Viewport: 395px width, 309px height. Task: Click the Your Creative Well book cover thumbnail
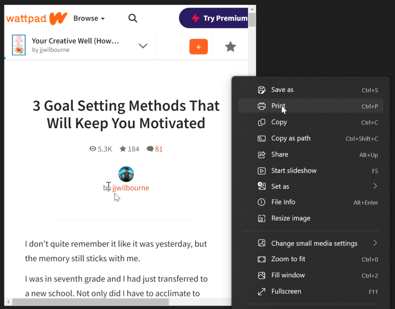coord(19,45)
